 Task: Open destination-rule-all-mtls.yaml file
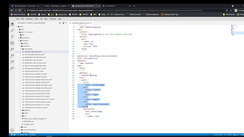pyautogui.click(x=35, y=57)
